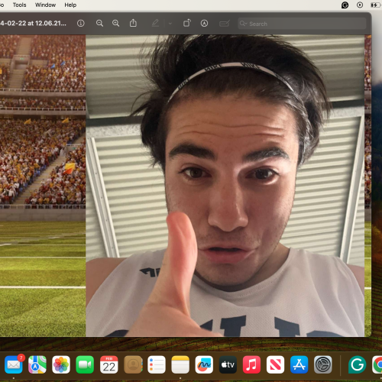Image resolution: width=382 pixels, height=382 pixels.
Task: Click the battery status icon
Action: pos(375,5)
